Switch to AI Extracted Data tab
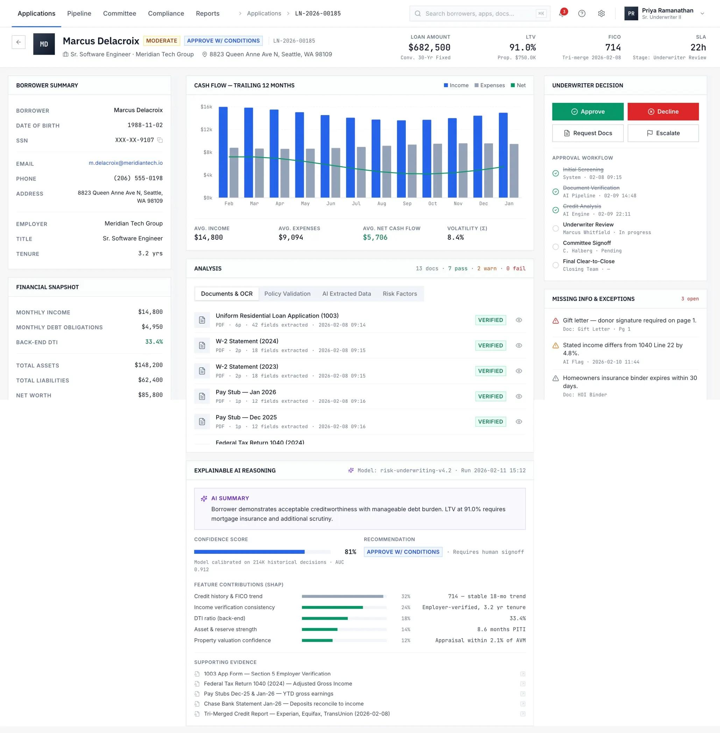Viewport: 720px width, 733px height. coord(346,294)
